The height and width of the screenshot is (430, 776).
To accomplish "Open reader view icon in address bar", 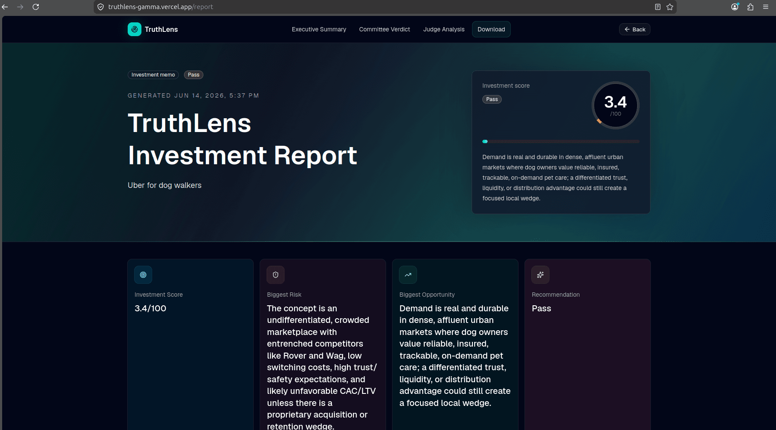I will click(x=658, y=7).
